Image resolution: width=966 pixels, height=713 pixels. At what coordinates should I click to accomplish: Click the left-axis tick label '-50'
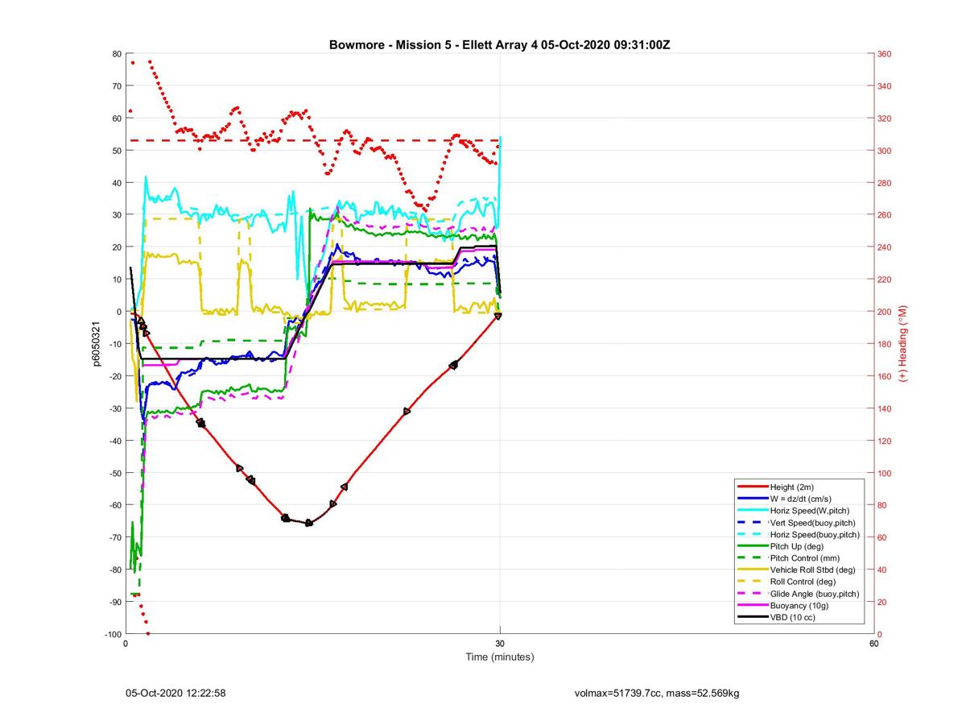[x=116, y=473]
